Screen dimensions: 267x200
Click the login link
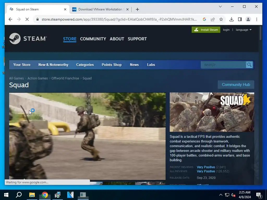226,30
